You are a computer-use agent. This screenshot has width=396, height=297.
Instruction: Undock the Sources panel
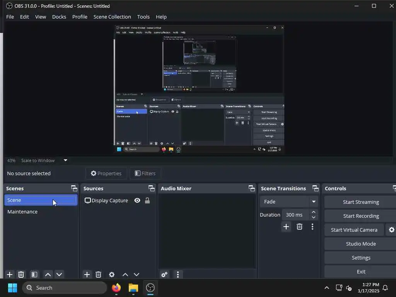point(151,188)
